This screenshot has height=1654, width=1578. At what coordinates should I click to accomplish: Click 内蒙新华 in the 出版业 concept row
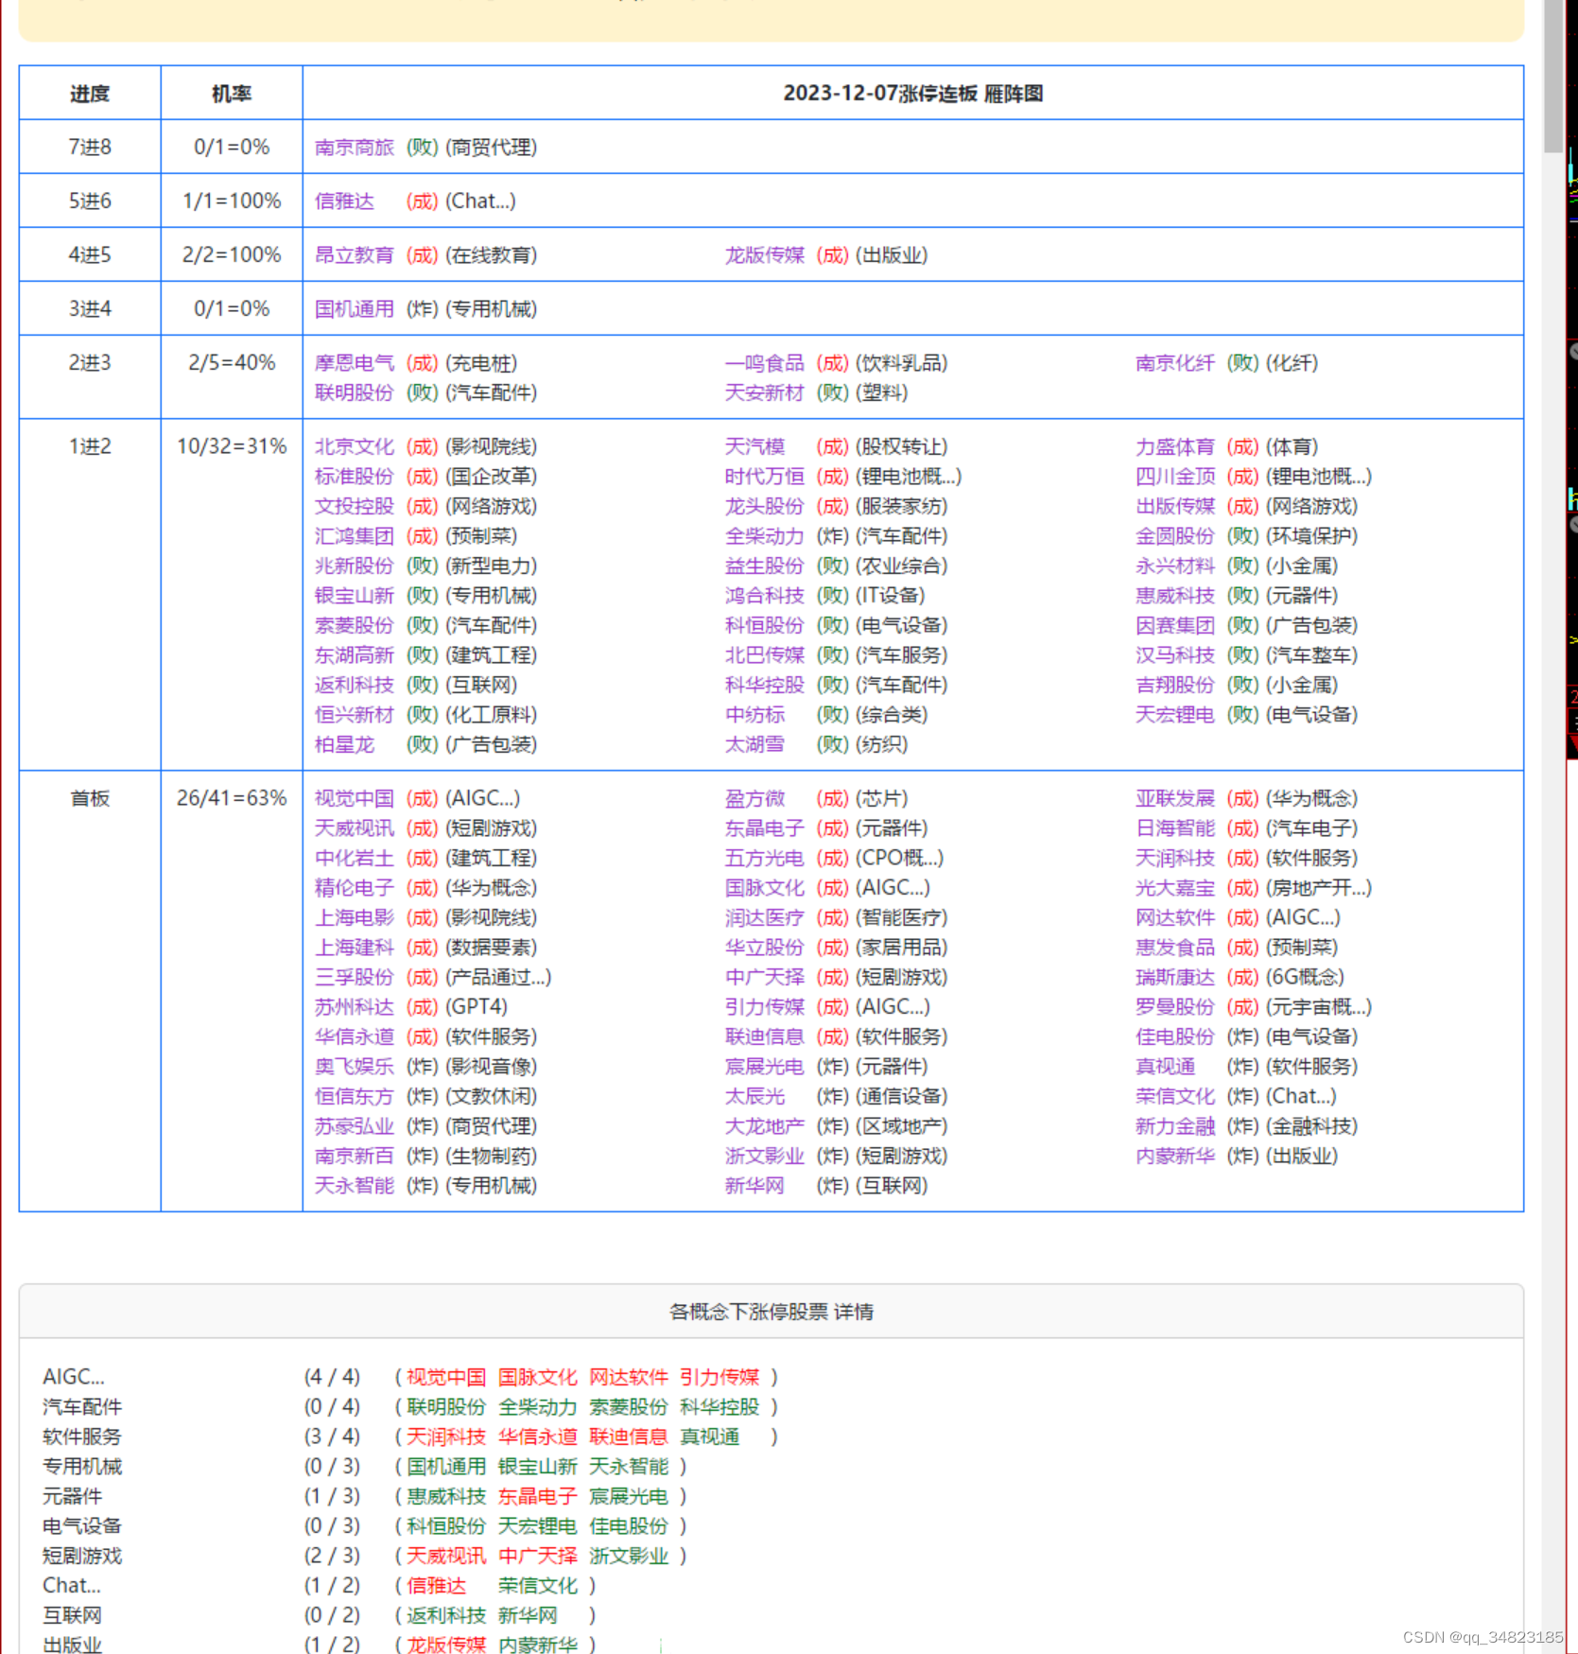click(x=537, y=1645)
